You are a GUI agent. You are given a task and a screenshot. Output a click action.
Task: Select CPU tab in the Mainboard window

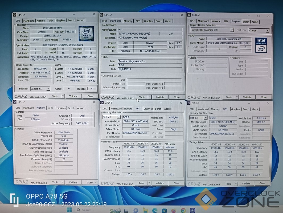pos(105,21)
